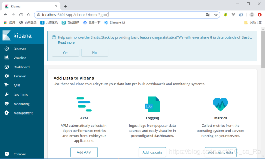Click the Logging card title text
The image size is (265, 159).
point(152,118)
